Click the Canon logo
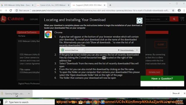The image size is (186, 105). click(12, 19)
